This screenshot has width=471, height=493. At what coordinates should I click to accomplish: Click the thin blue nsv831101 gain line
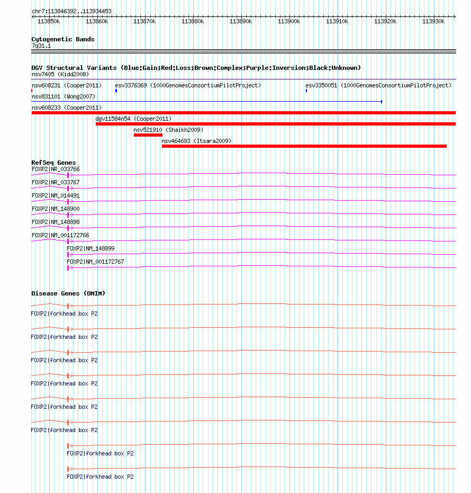coord(207,102)
